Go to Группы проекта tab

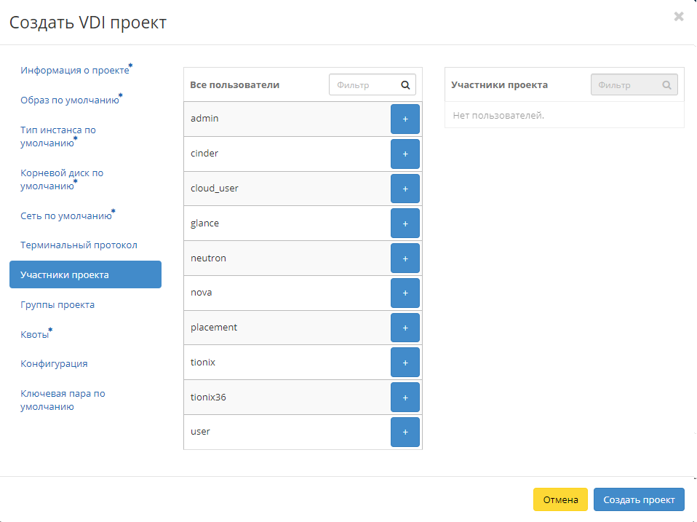(x=57, y=304)
